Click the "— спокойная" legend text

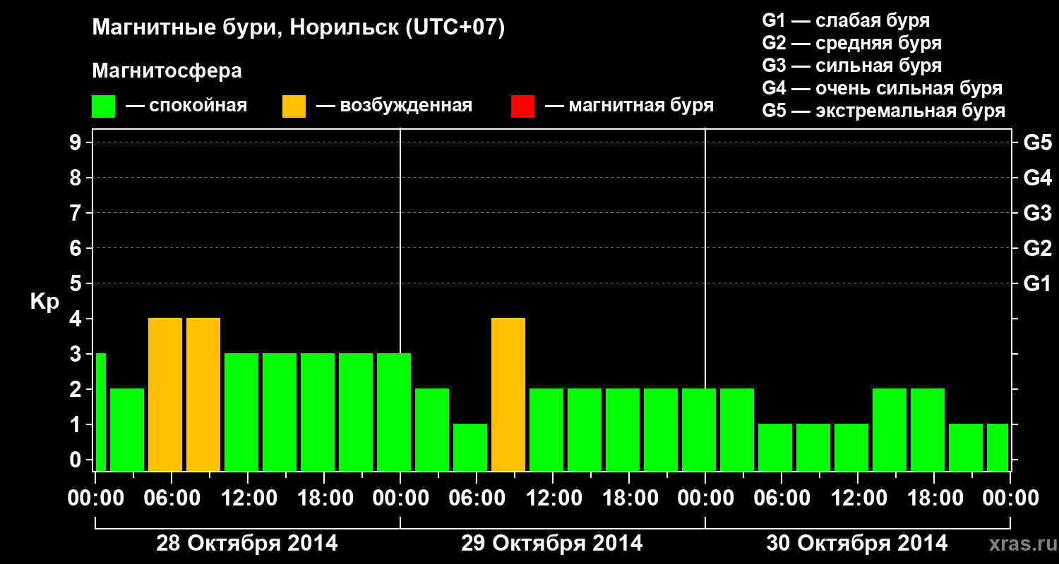coord(186,106)
